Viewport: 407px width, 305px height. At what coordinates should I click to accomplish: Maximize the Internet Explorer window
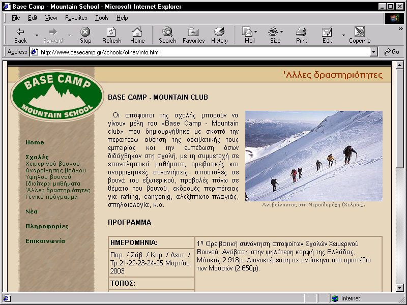[390, 7]
